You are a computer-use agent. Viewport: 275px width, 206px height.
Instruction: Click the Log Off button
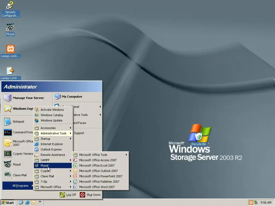click(68, 195)
